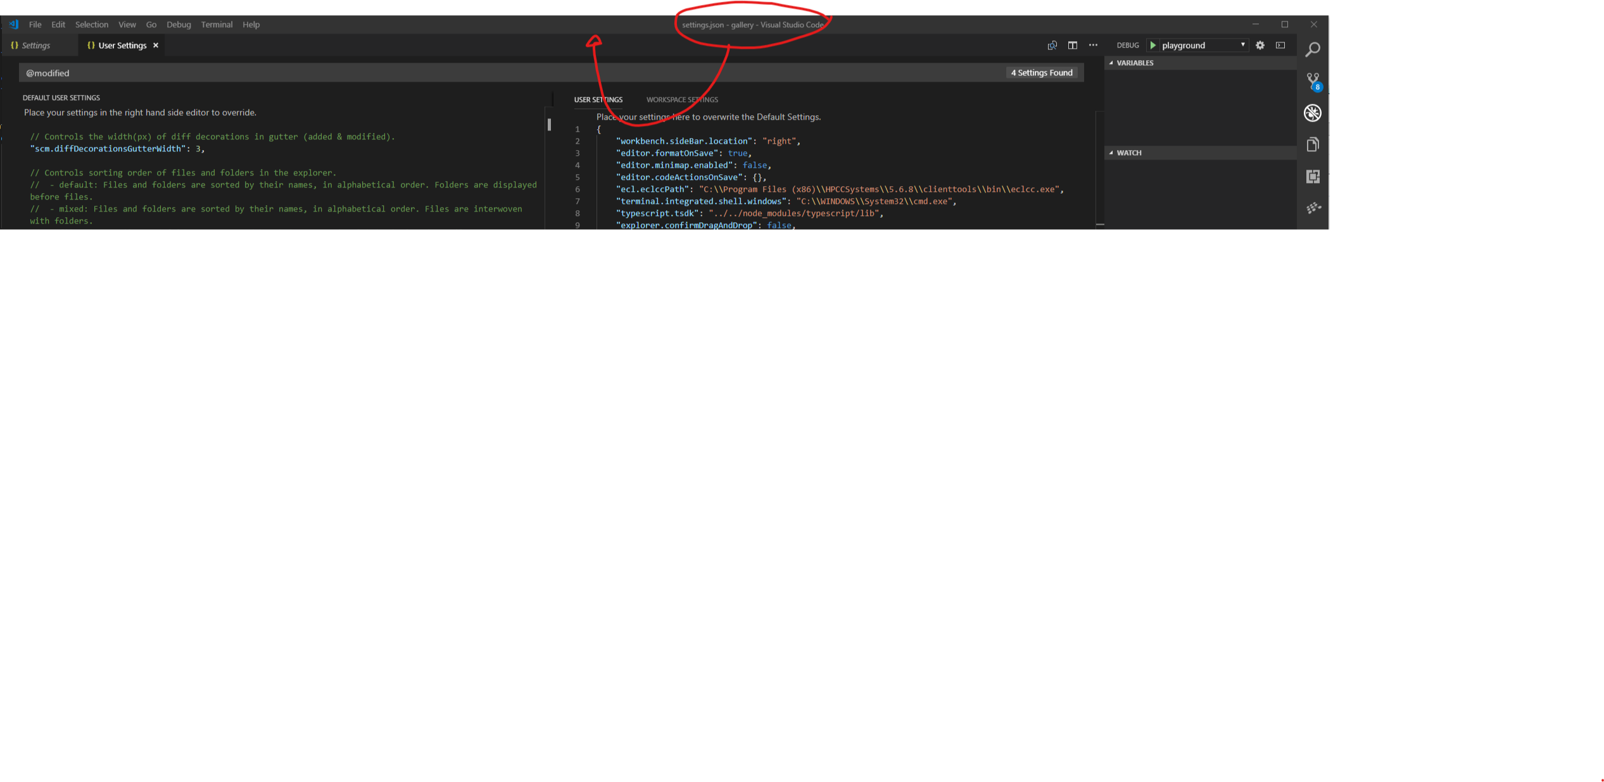Open the Debug Console panel icon
The image size is (1604, 782).
tap(1280, 45)
